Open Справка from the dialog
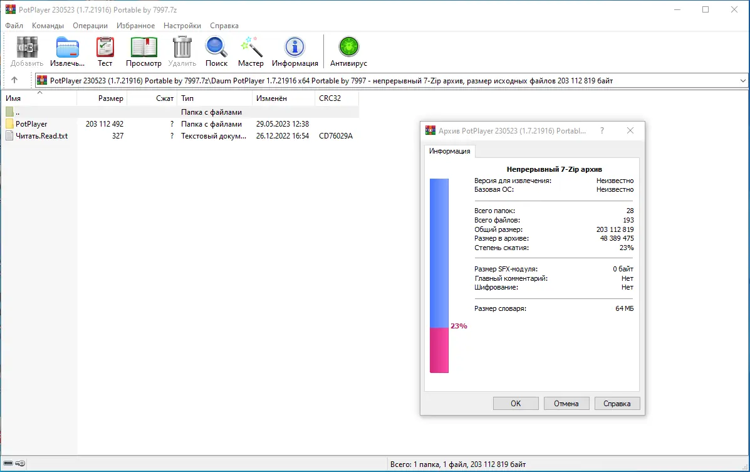The image size is (750, 472). [x=617, y=403]
